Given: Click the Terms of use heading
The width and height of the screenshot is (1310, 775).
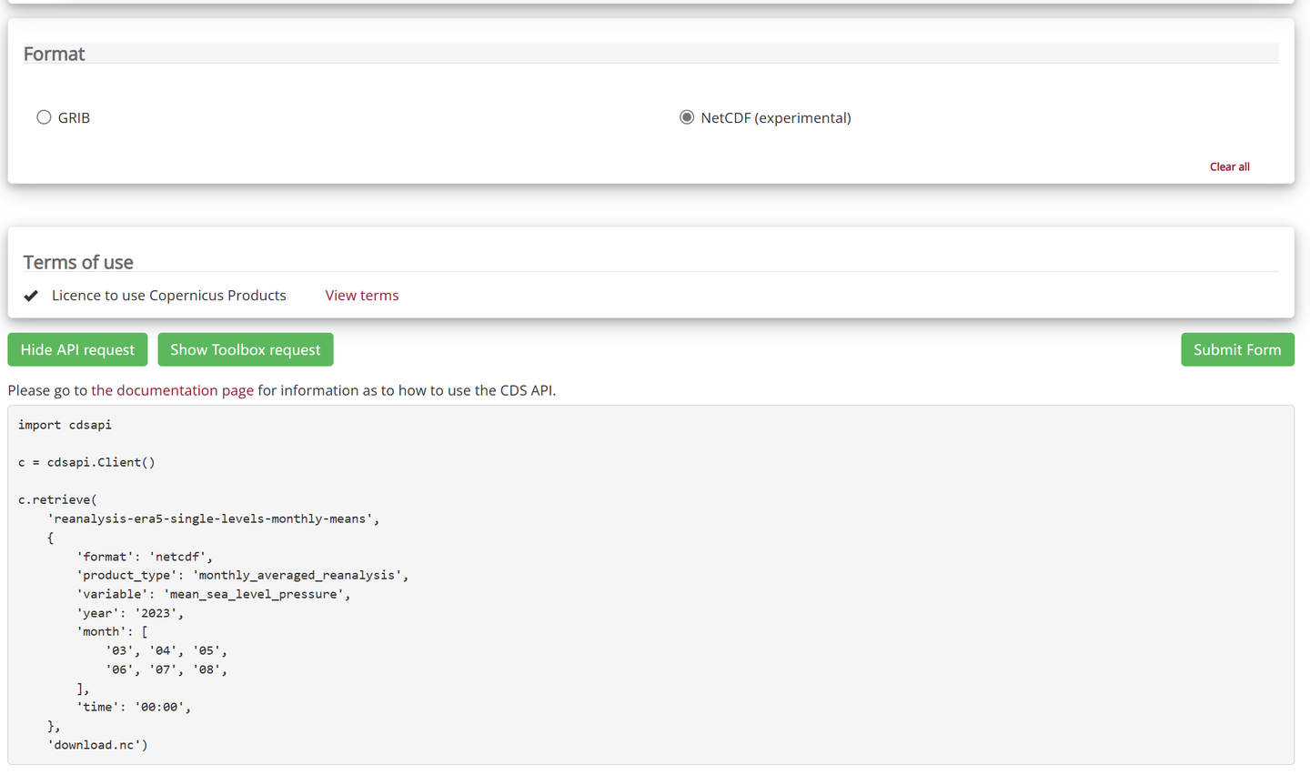Looking at the screenshot, I should pos(78,263).
